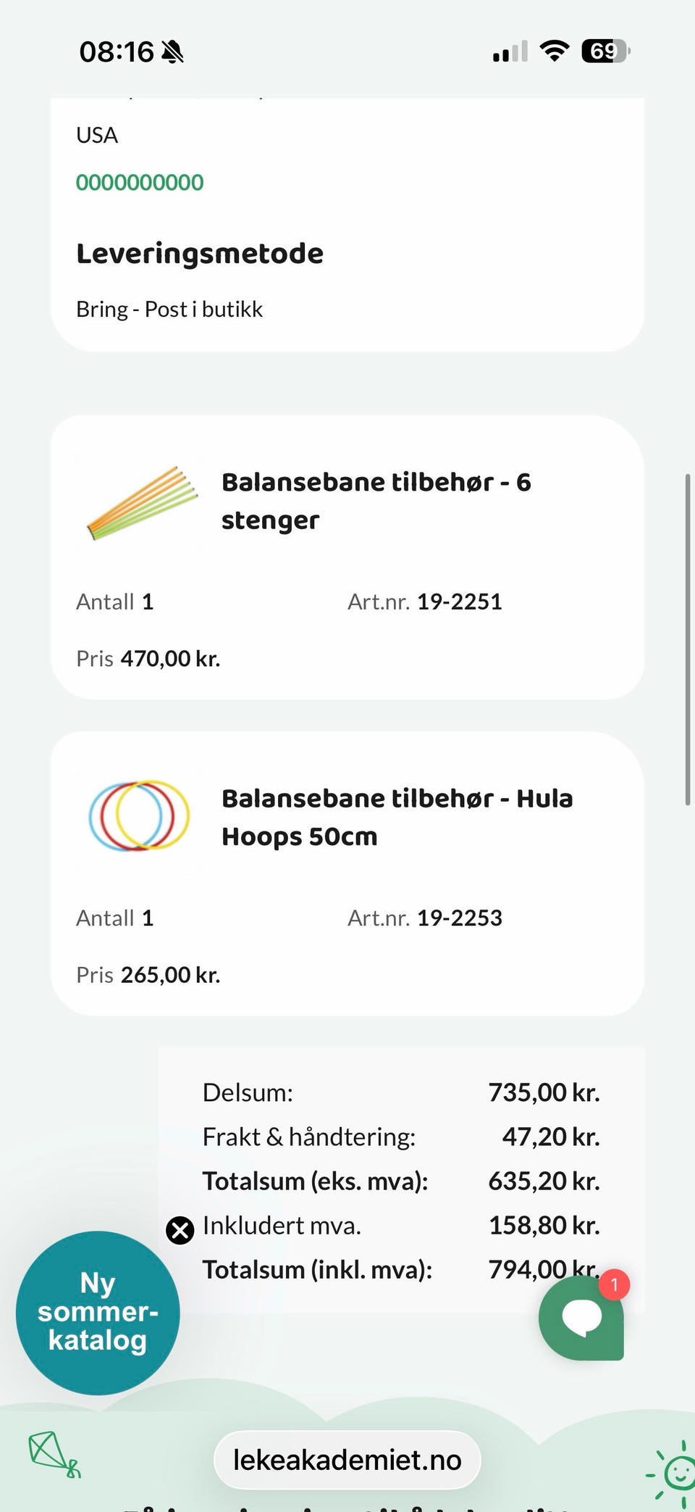Screen dimensions: 695x1512
Task: Tap the lekeakademiet.no address pill
Action: [x=347, y=1459]
